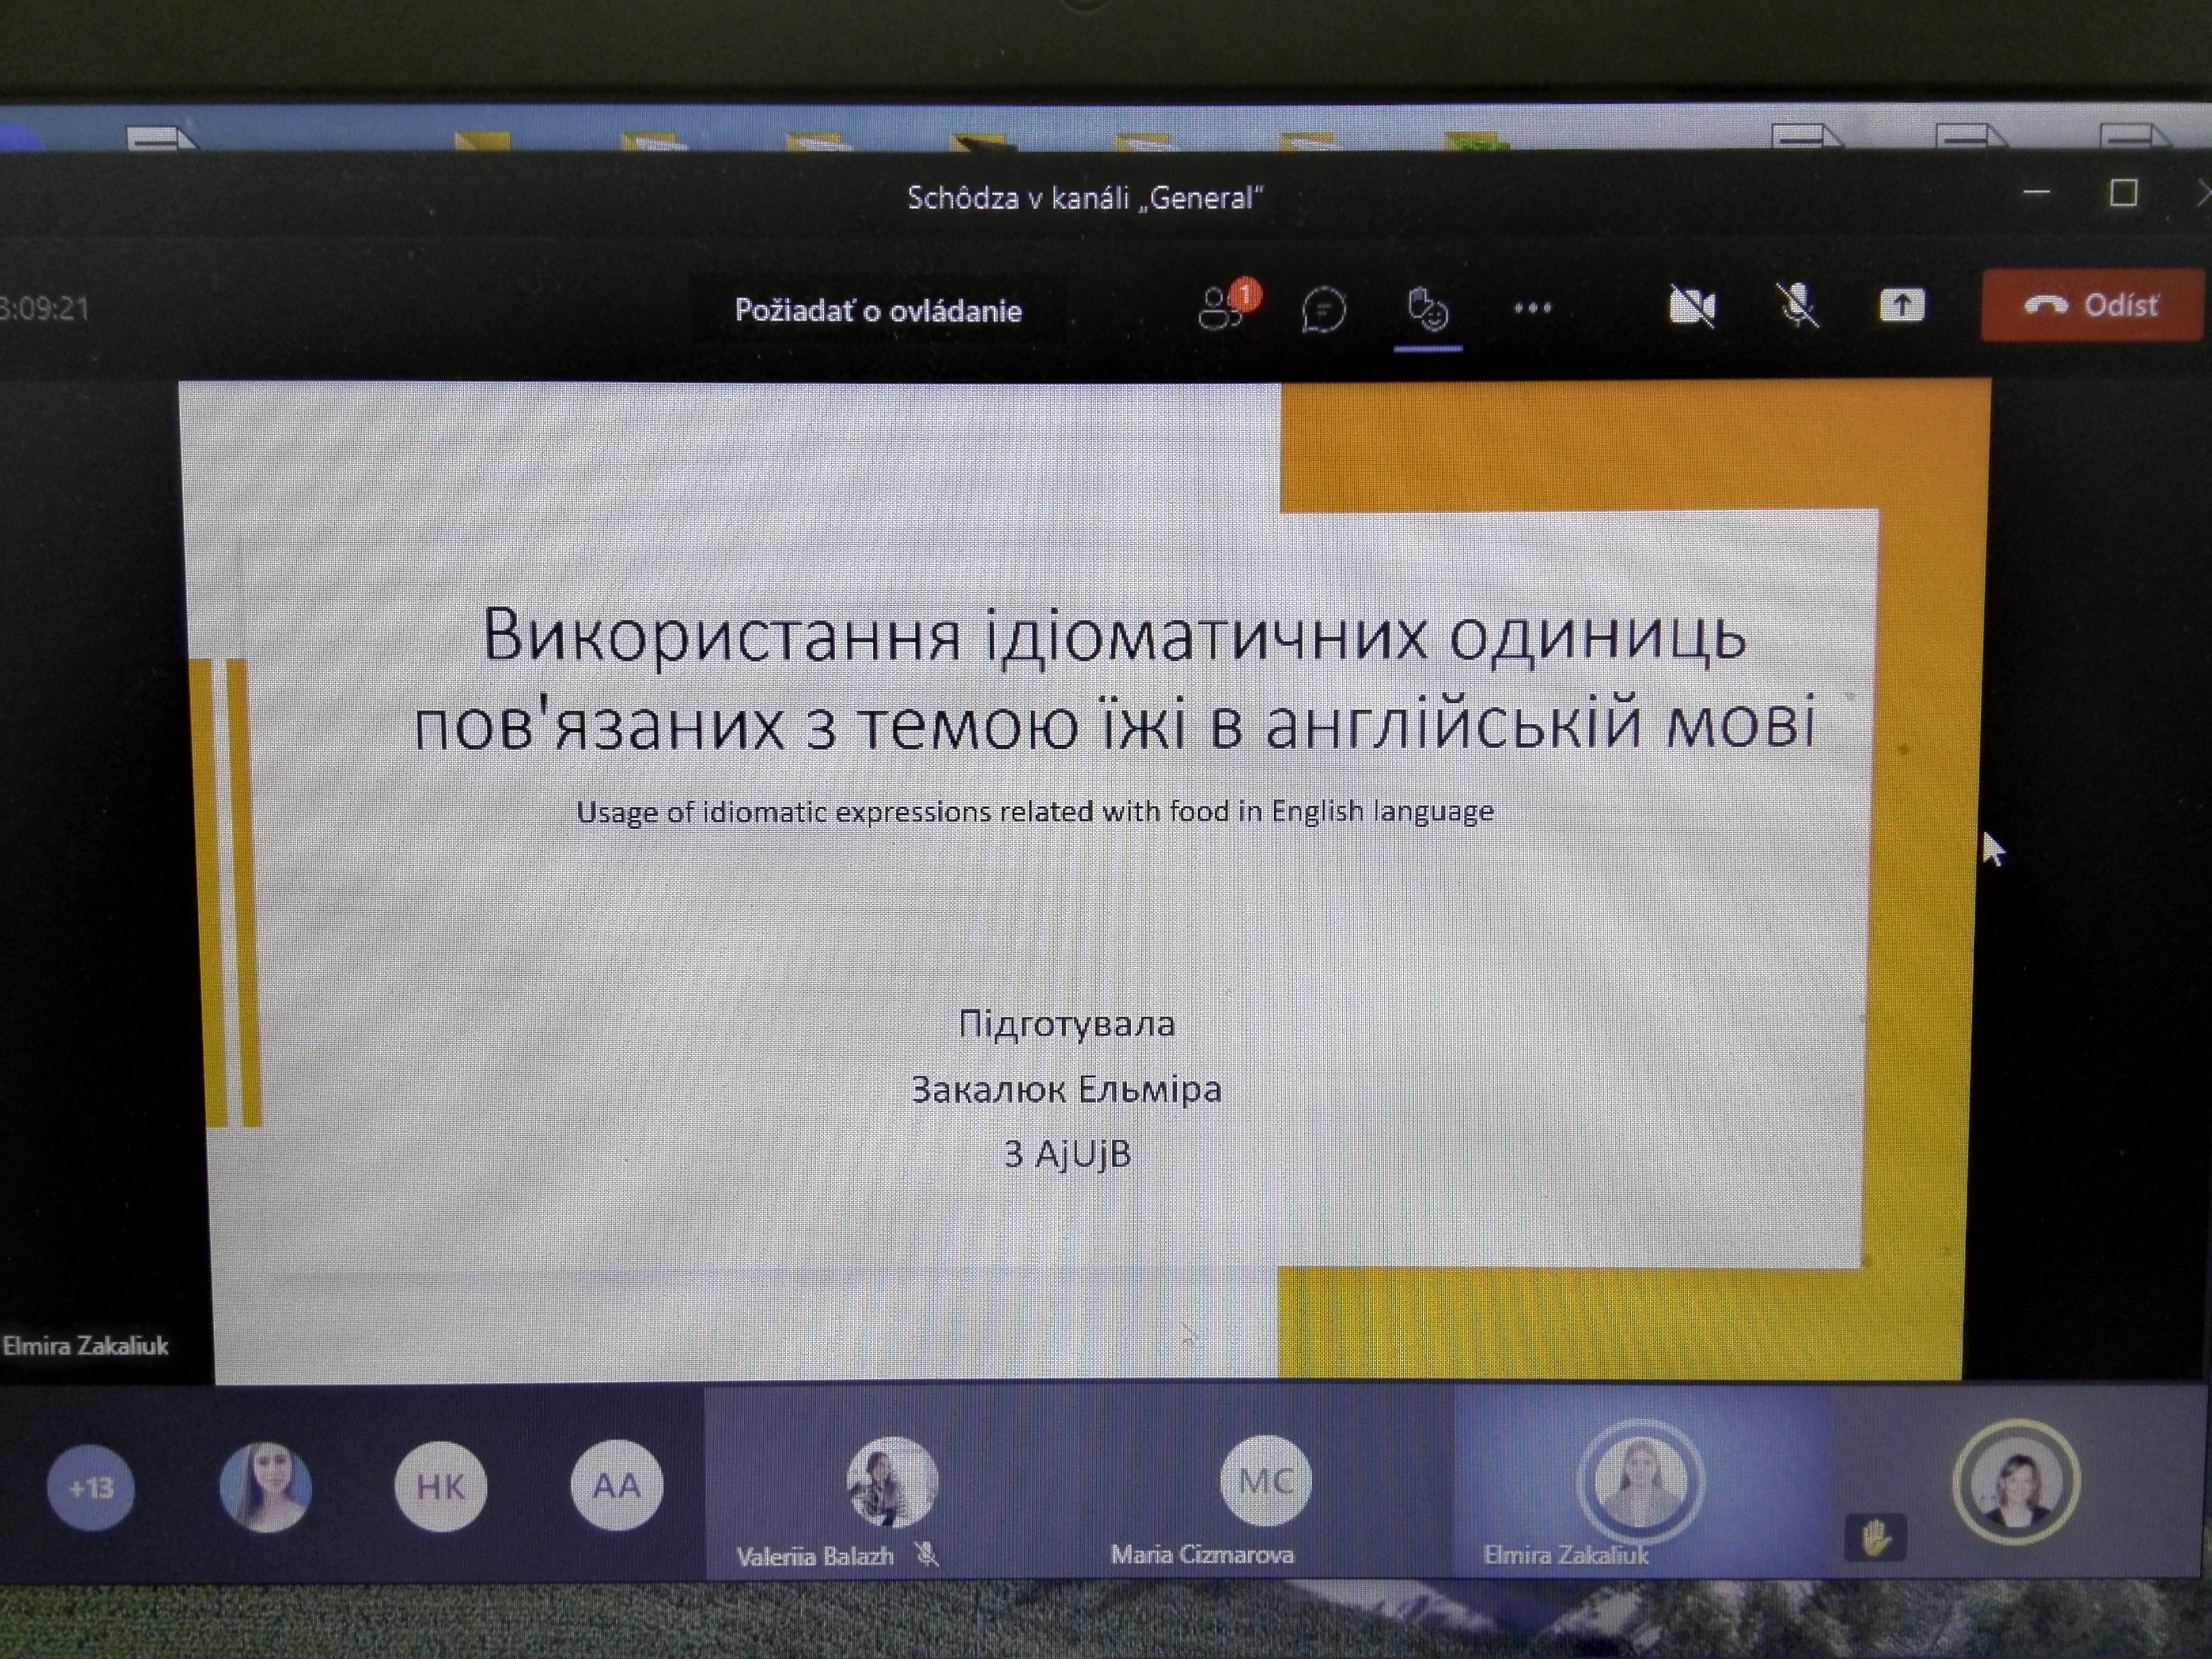Click Požiadať o ovládanie button

[878, 311]
